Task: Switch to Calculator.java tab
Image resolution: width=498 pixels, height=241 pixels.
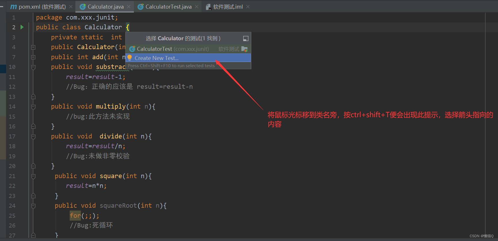Action: click(105, 7)
